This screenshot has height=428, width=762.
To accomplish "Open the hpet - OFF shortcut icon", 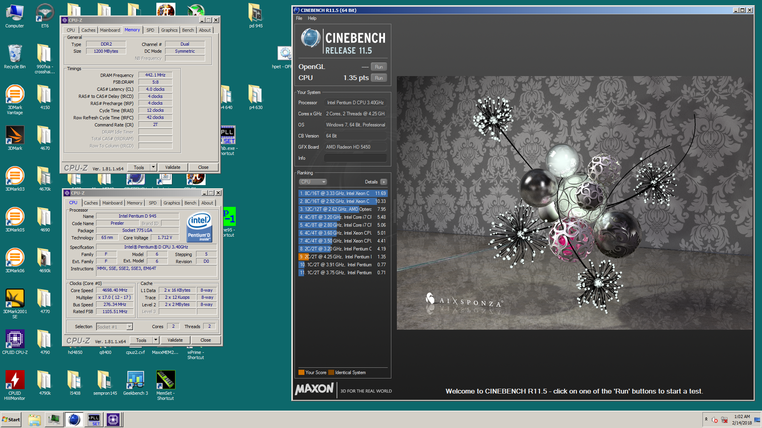I will 283,57.
